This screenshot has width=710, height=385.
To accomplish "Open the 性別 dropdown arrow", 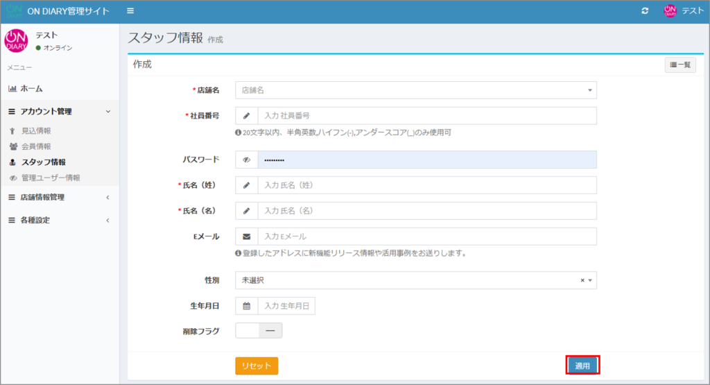I will [590, 280].
